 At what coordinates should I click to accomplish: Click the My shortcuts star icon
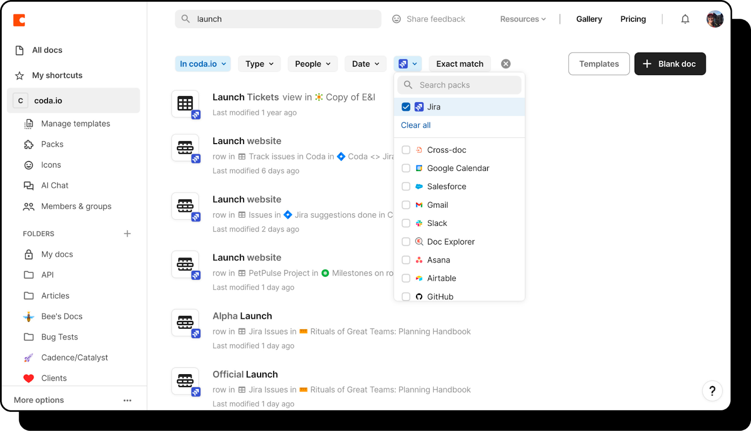[x=20, y=76]
